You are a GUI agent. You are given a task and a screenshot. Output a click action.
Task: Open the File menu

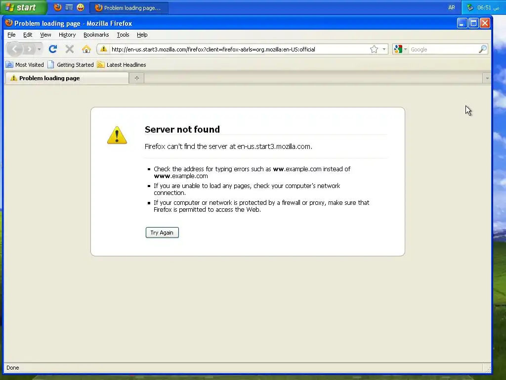[x=11, y=35]
